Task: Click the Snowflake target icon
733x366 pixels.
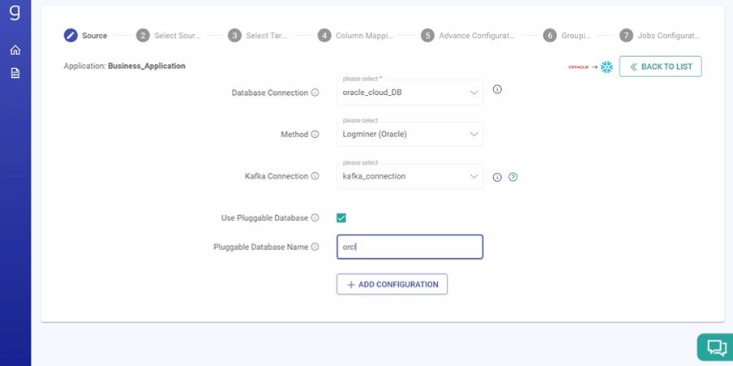Action: coord(607,67)
